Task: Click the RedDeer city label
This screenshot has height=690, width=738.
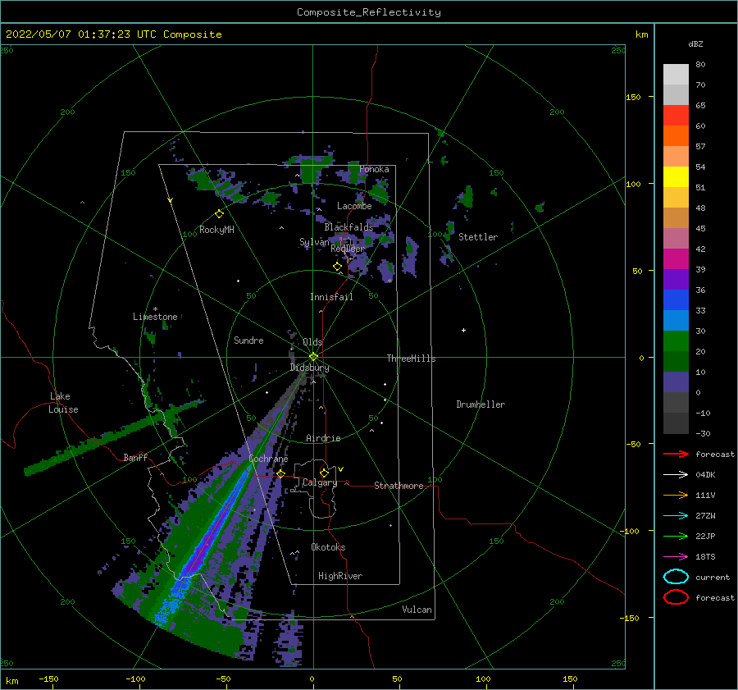Action: pyautogui.click(x=348, y=249)
